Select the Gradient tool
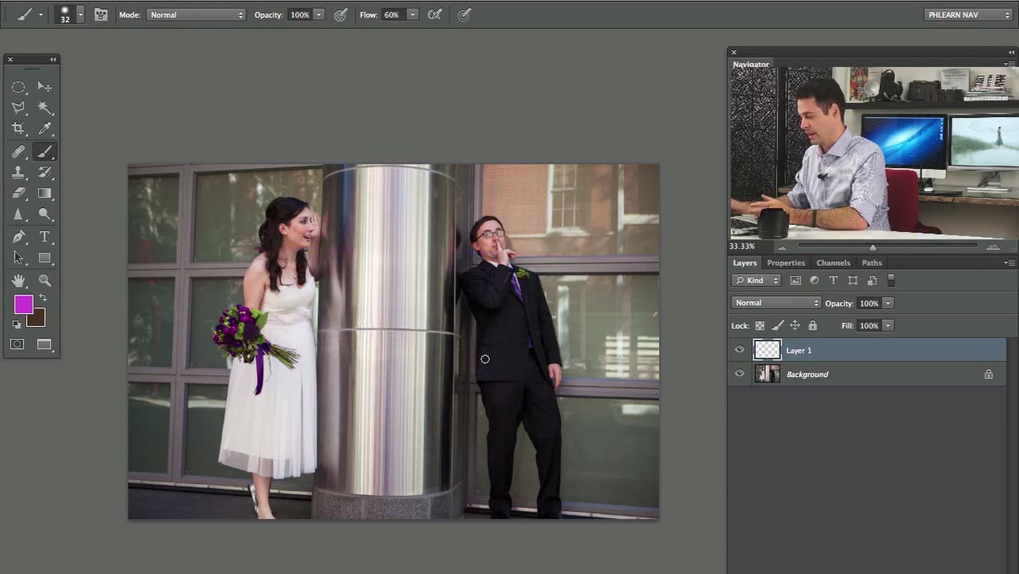 click(x=45, y=194)
